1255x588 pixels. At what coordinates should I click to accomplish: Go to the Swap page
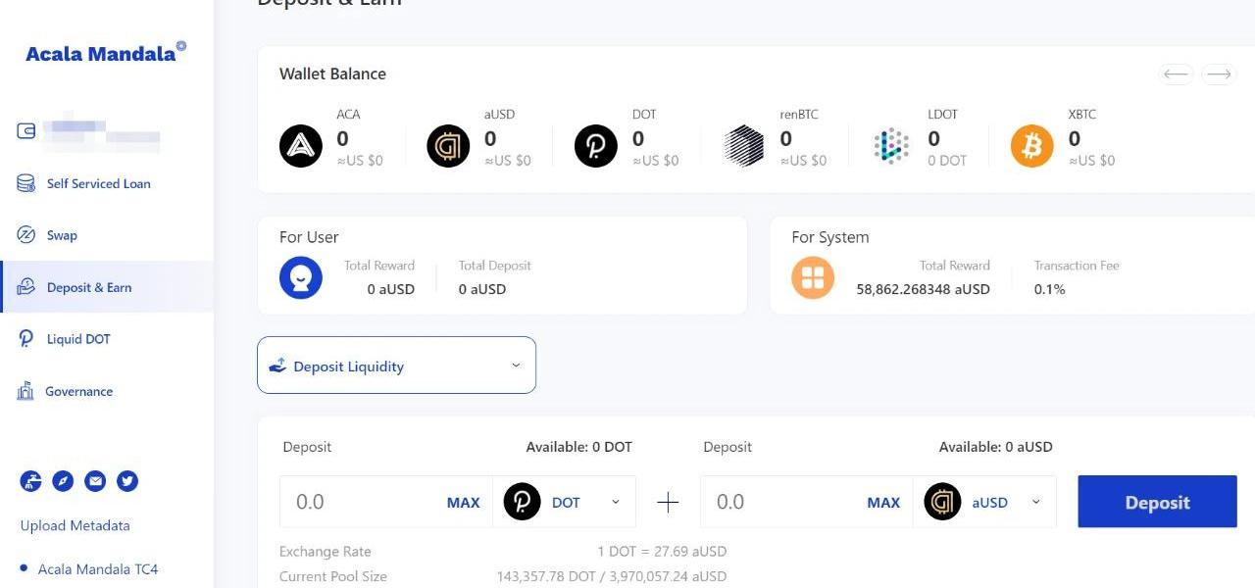(62, 235)
